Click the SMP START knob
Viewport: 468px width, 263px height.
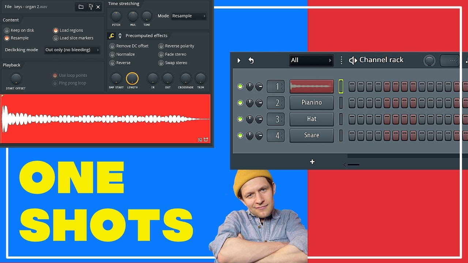pyautogui.click(x=116, y=79)
